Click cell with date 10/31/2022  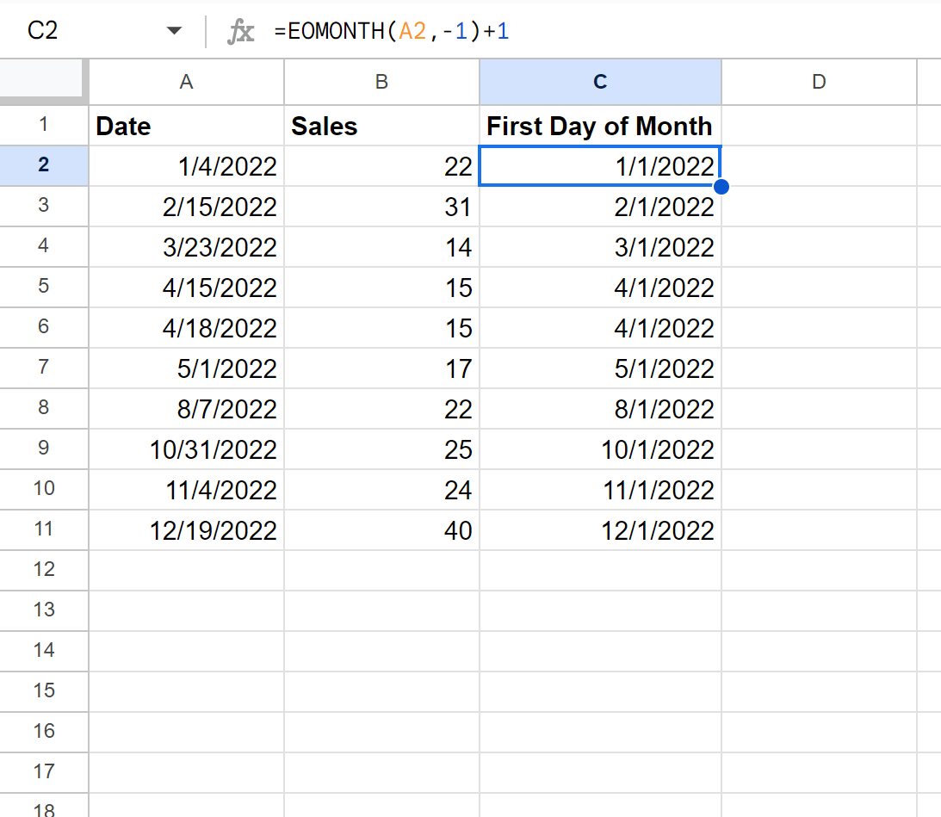[186, 449]
